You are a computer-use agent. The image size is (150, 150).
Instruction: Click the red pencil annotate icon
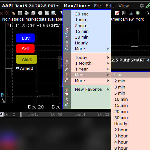(117, 13)
